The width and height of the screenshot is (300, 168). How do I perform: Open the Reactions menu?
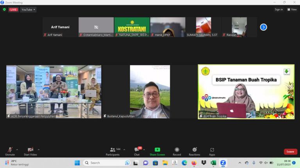195,152
